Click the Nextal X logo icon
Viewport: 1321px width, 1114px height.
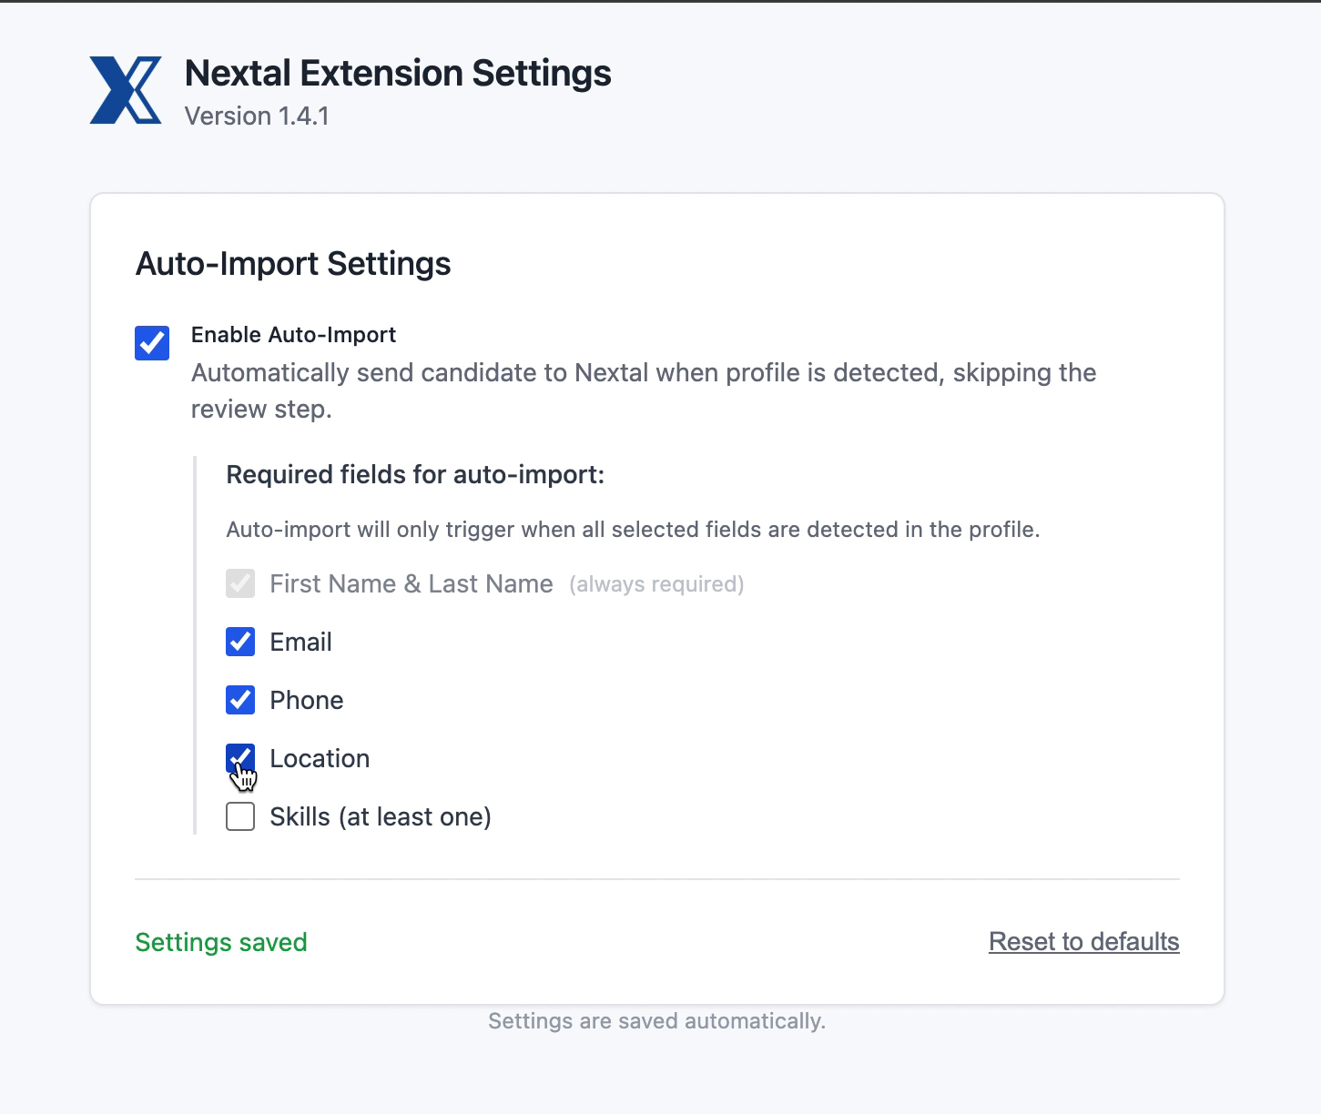[x=126, y=89]
